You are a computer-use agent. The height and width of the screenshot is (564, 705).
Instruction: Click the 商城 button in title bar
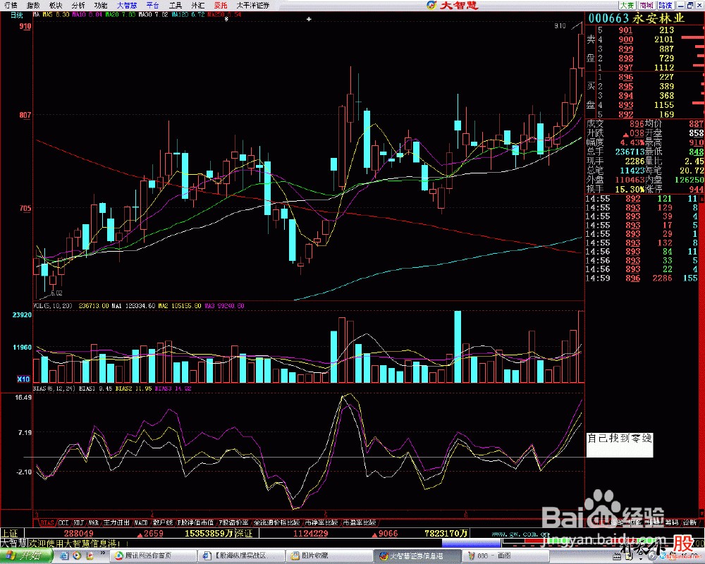[646, 6]
